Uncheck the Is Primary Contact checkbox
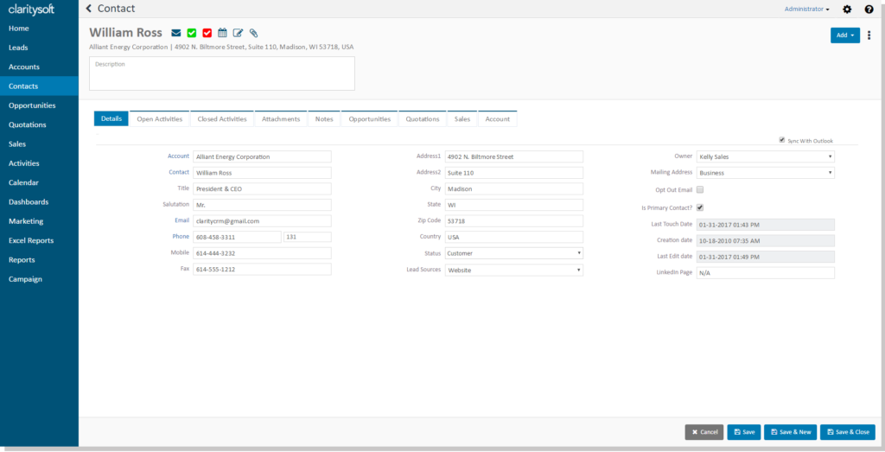885x452 pixels. click(700, 207)
